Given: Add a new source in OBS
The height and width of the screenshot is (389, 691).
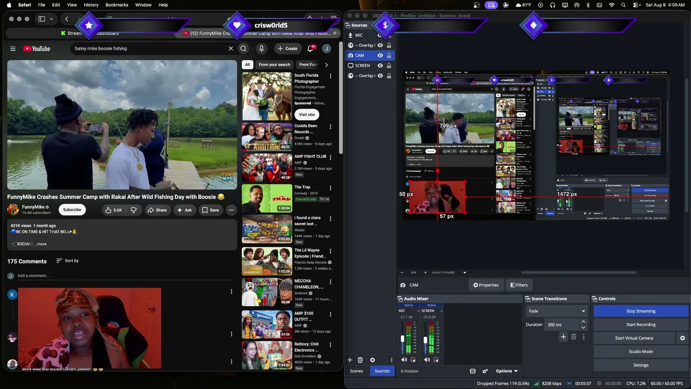Looking at the screenshot, I should tap(350, 360).
